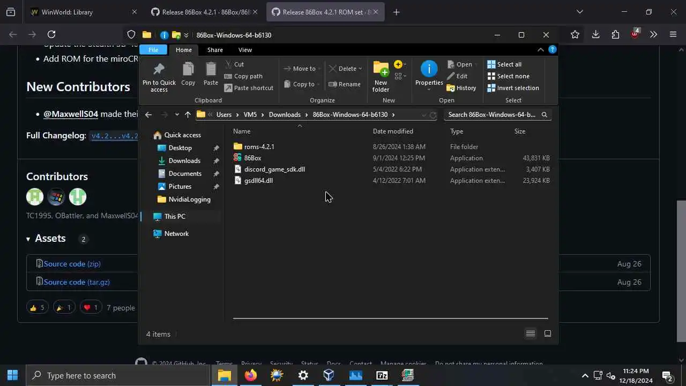Open the 7-Zip taskbar icon
The height and width of the screenshot is (386, 686).
click(x=382, y=375)
